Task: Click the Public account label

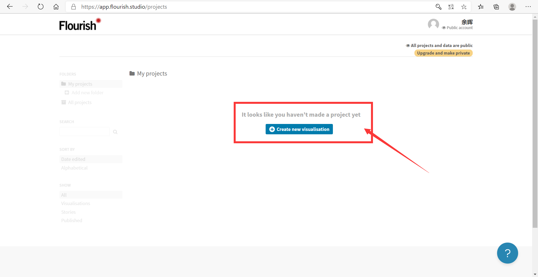Action: pos(457,28)
